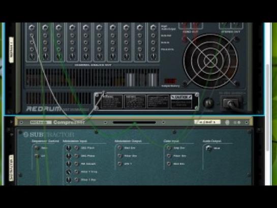This screenshot has width=277, height=208.
Task: Click Redrum channel 10 Gate Out jack
Action: pos(153,36)
